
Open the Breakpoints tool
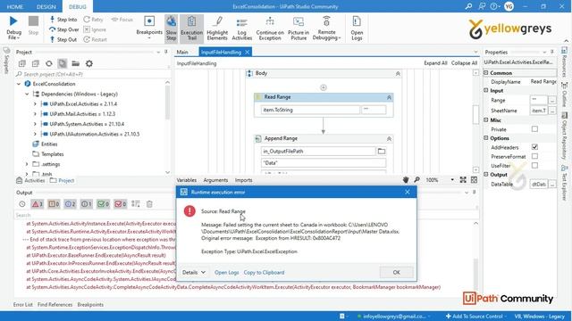click(x=149, y=27)
